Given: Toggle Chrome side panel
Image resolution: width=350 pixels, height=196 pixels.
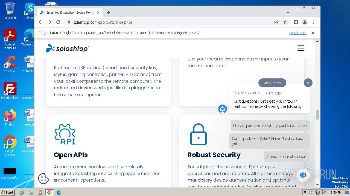Looking at the screenshot, I should tap(296, 22).
